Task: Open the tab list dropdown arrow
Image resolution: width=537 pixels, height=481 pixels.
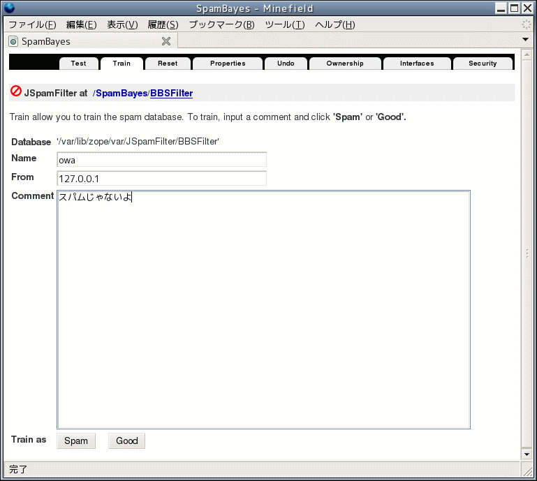Action: coord(526,40)
